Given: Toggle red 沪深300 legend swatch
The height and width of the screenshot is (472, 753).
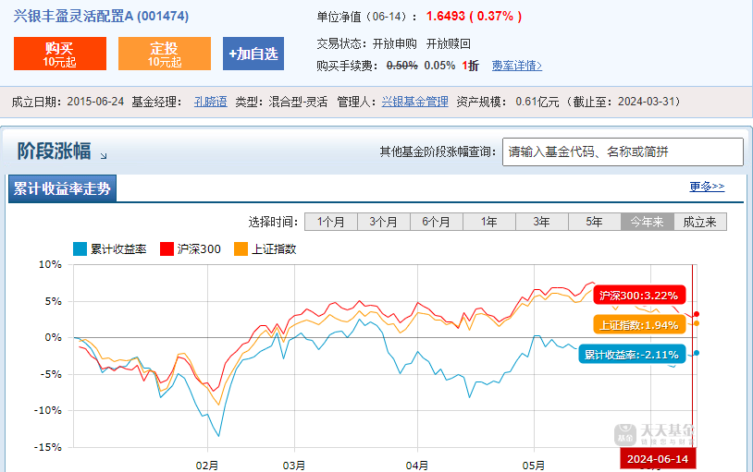Looking at the screenshot, I should click(x=167, y=248).
